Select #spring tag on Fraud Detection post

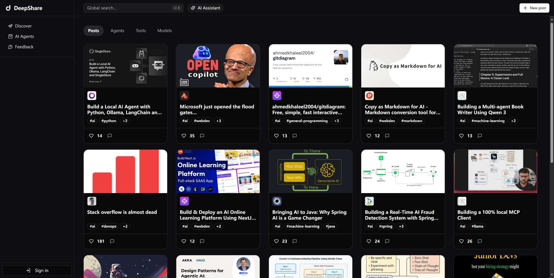[x=386, y=226]
